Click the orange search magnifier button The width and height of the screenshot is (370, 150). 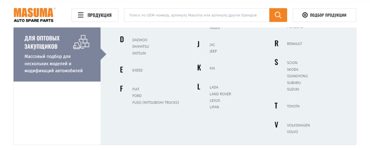click(x=278, y=15)
